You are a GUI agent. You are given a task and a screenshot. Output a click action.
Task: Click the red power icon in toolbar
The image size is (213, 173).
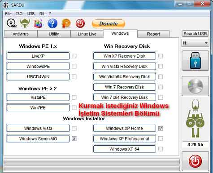(80, 23)
